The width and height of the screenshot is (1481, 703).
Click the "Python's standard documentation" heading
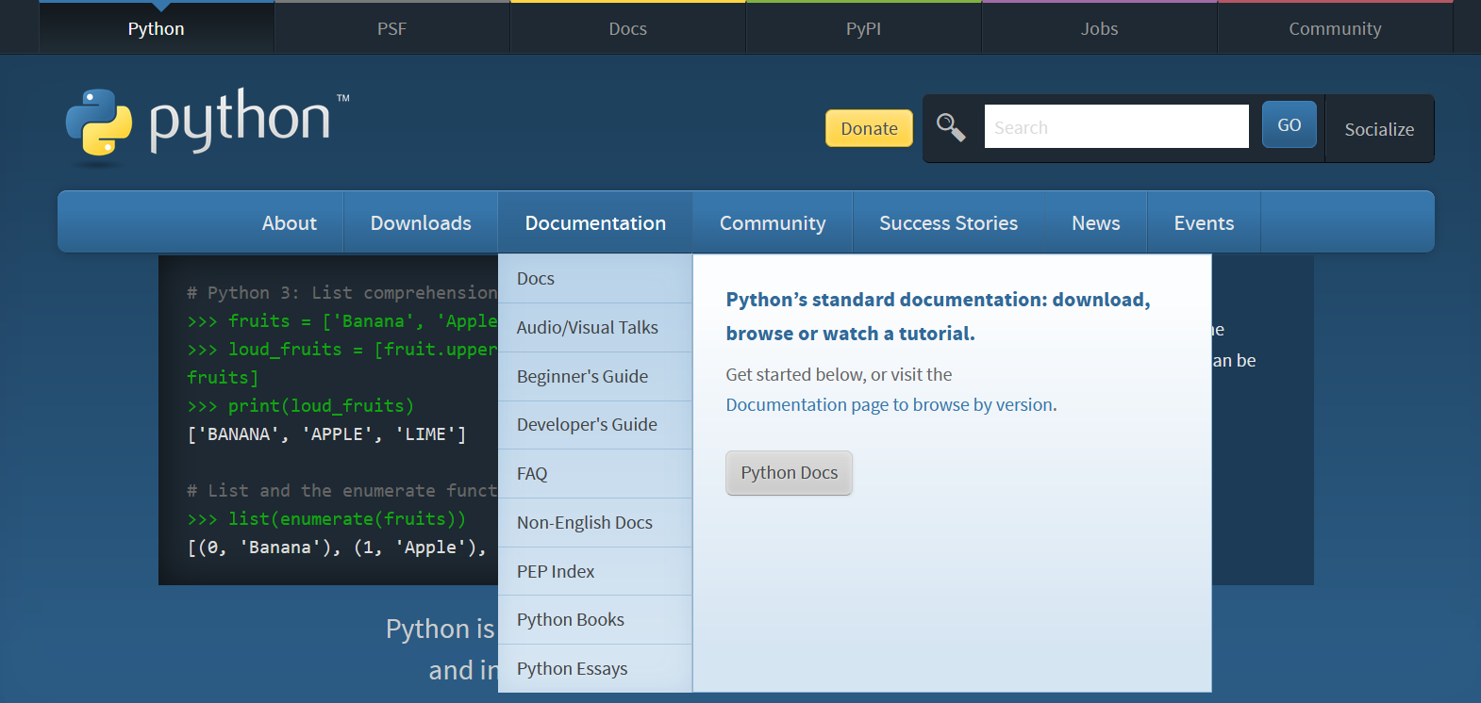point(939,317)
